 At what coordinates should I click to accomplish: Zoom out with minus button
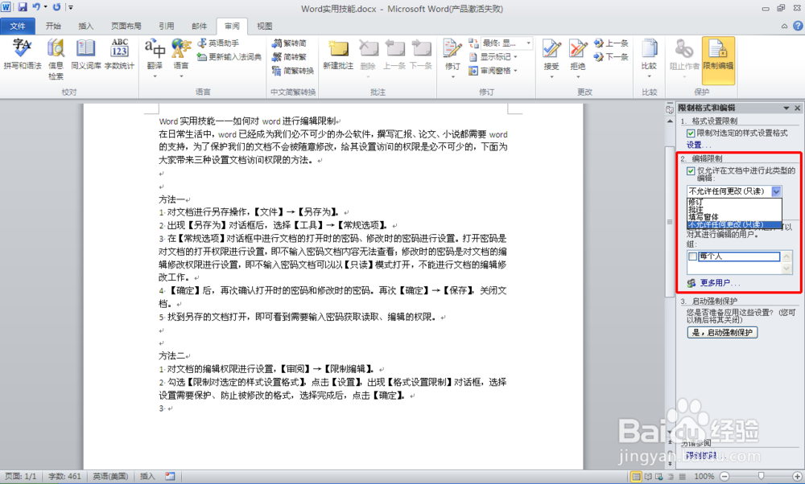tap(724, 476)
